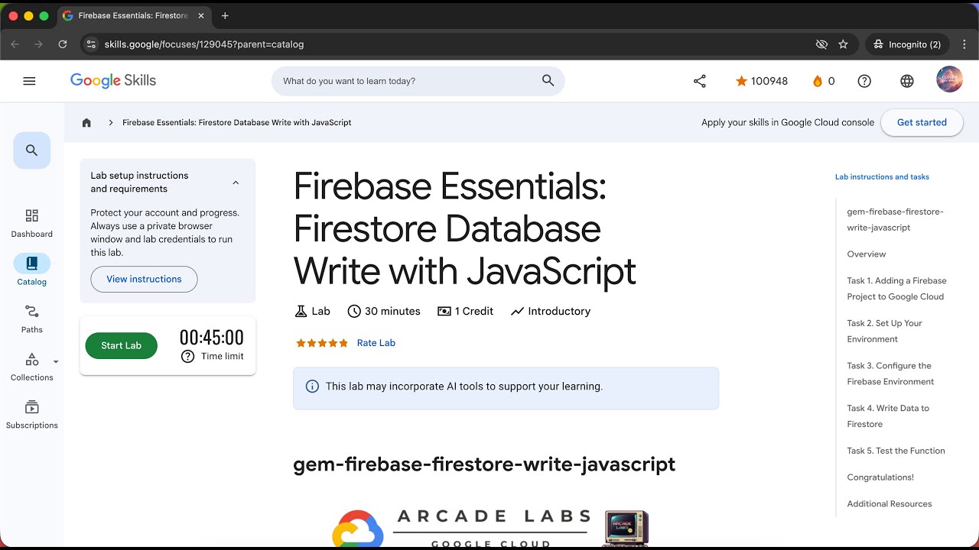Click the streak flame icon
Screen dimensions: 979x550
[817, 81]
